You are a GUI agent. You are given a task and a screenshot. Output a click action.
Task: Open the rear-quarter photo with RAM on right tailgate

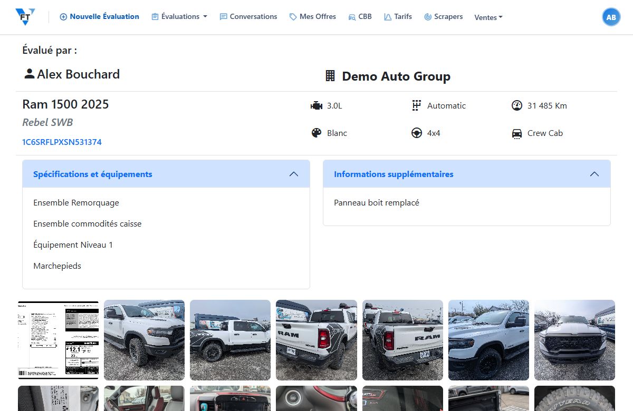402,340
